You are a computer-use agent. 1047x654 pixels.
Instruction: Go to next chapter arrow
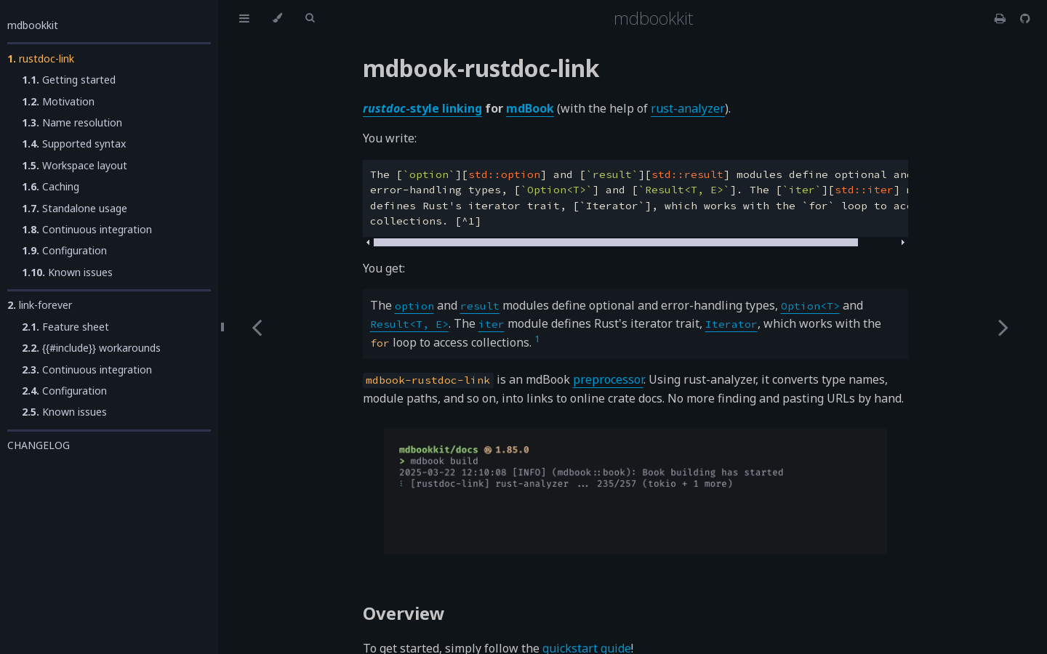coord(1003,328)
